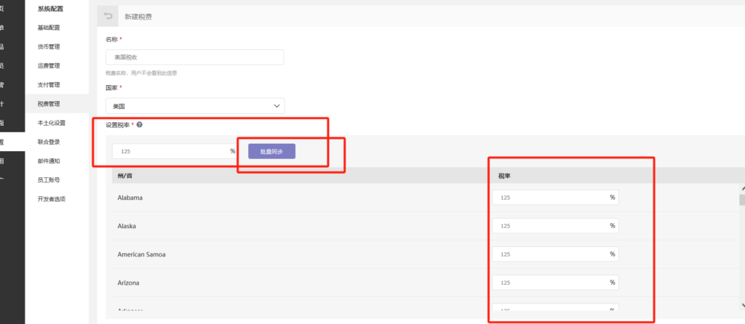Image resolution: width=745 pixels, height=324 pixels.
Task: Select 税费管理 in the sidebar
Action: click(x=49, y=103)
